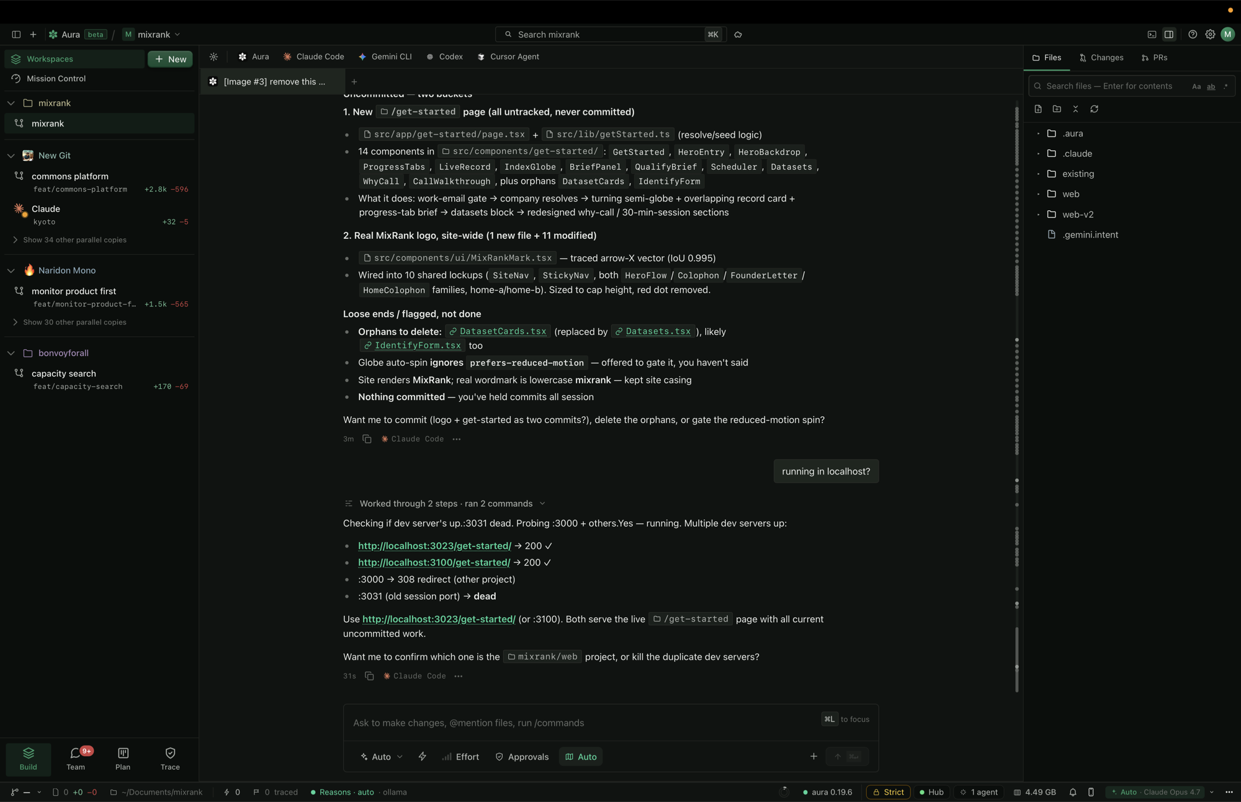
Task: Click the lightning bolt icon in composer
Action: [x=423, y=757]
